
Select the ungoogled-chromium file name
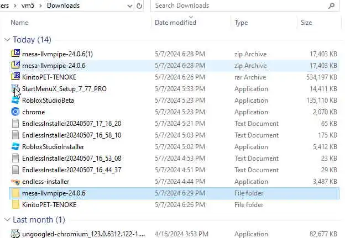[x=83, y=234]
